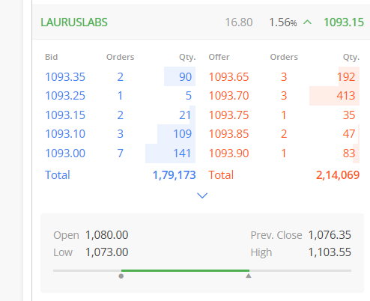
Task: Click the open price circle marker
Action: tap(121, 276)
